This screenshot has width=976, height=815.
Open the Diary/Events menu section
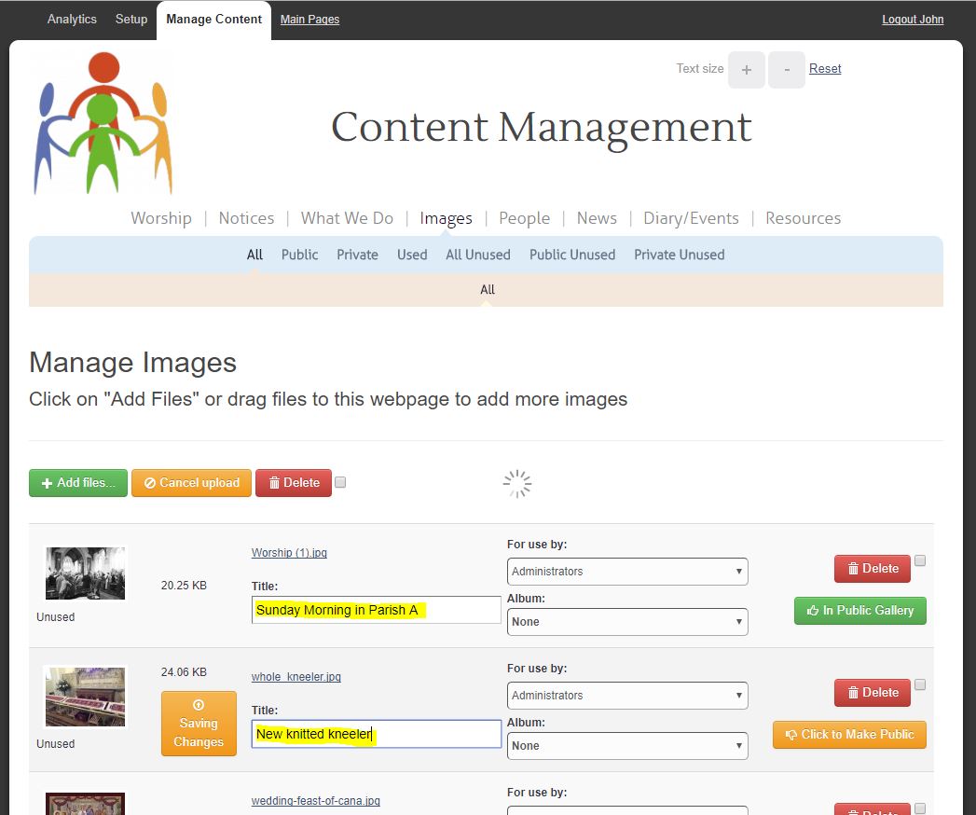click(x=691, y=218)
